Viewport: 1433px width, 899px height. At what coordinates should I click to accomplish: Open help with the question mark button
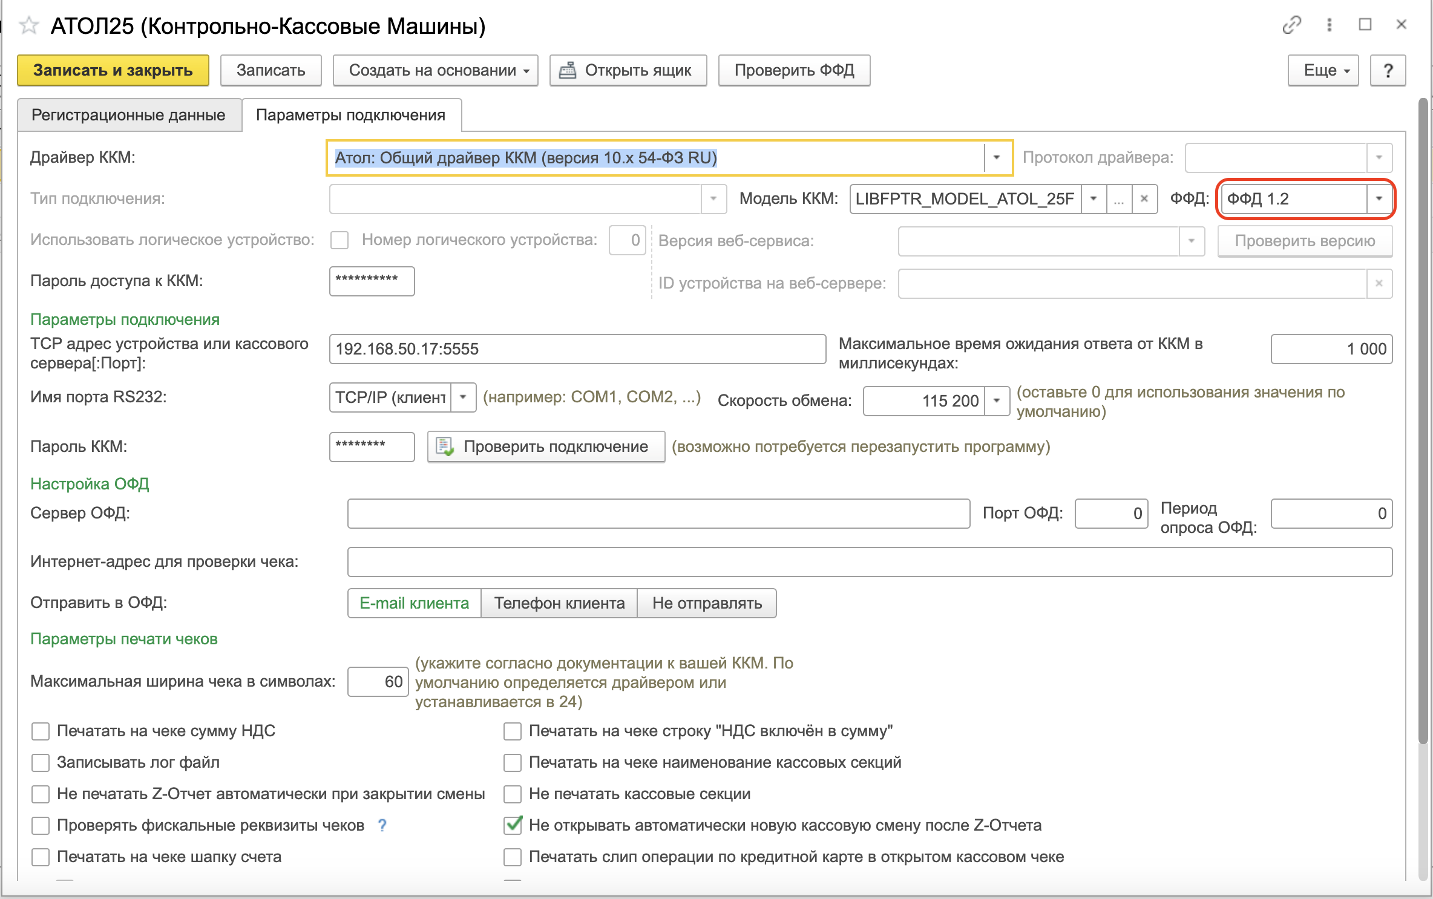(x=1388, y=71)
